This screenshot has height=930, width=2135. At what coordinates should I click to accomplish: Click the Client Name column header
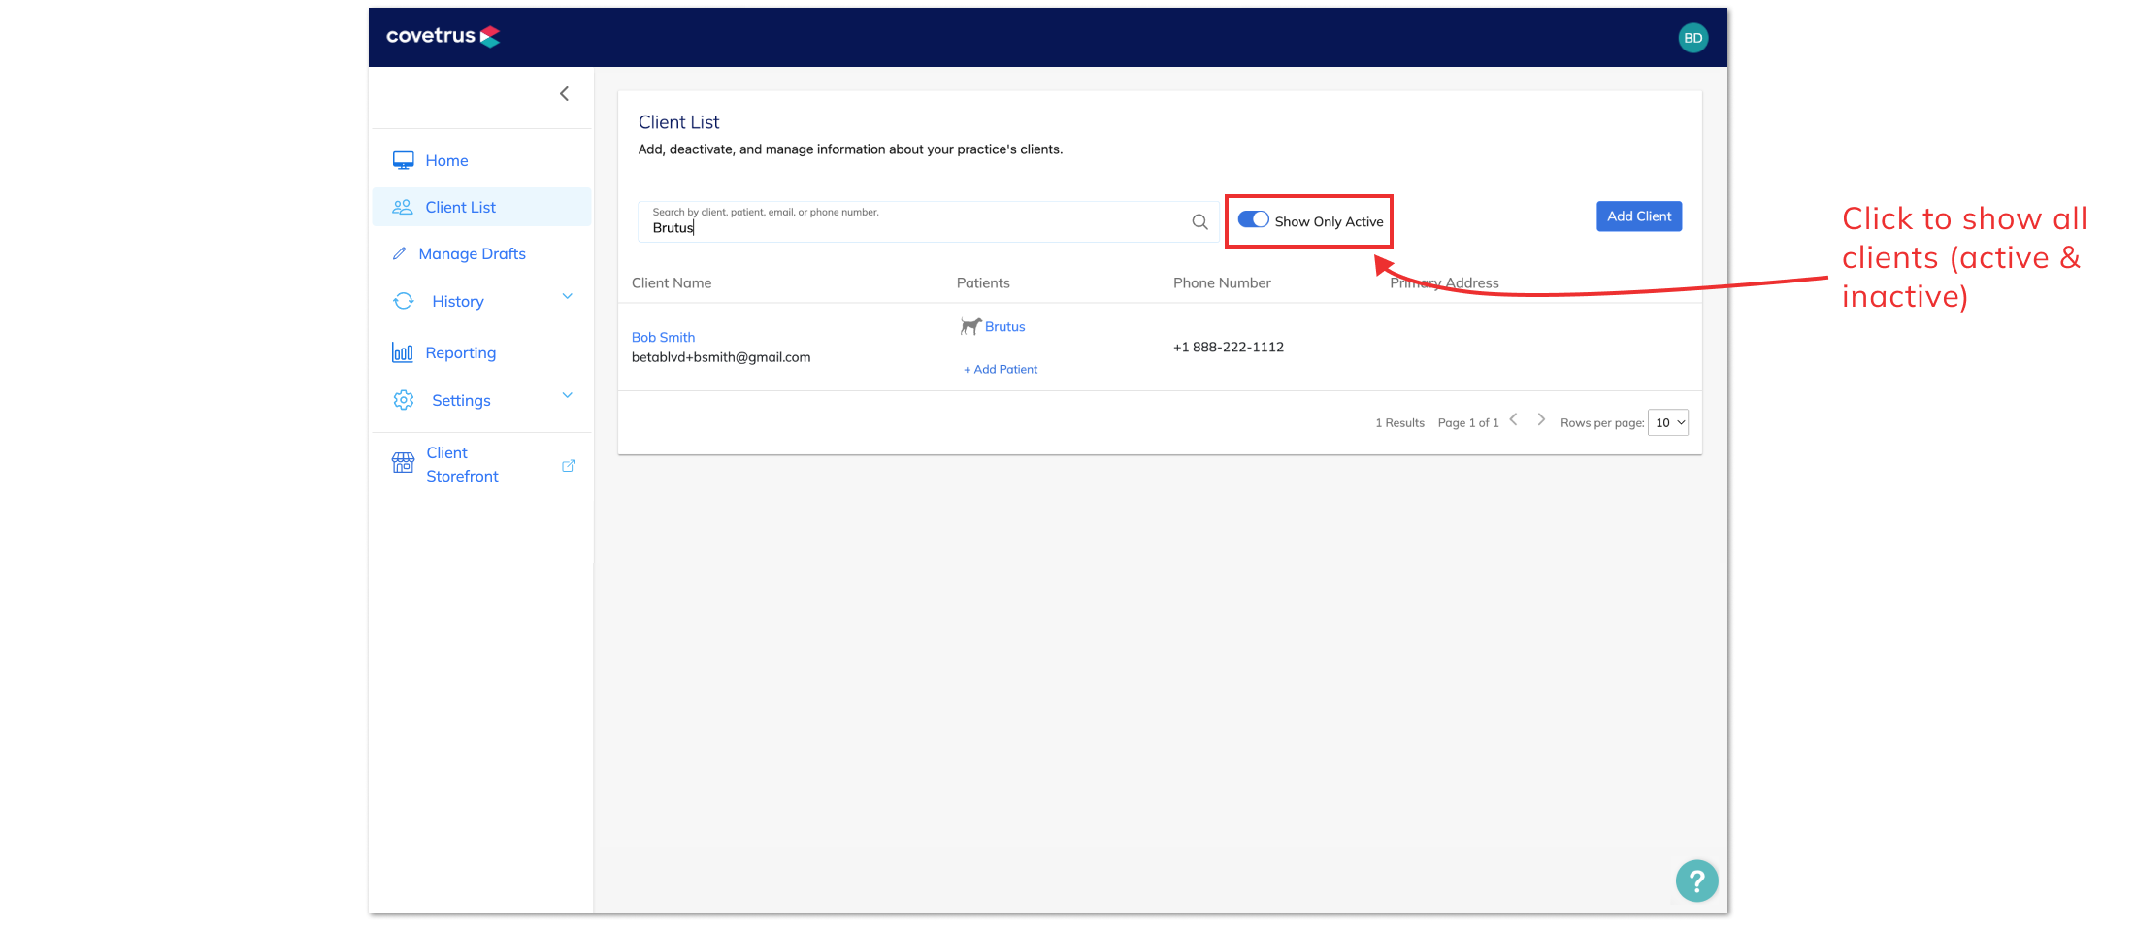click(x=672, y=282)
